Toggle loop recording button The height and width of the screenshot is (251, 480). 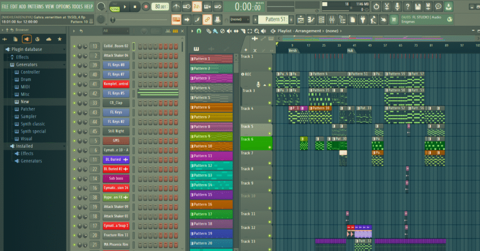coord(217,7)
